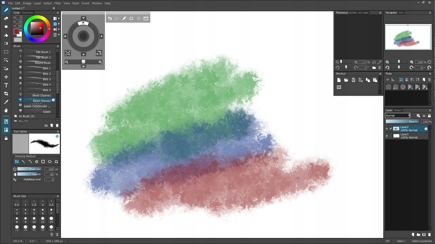The image size is (435, 244).
Task: Open the Filter menu
Action: [58, 3]
